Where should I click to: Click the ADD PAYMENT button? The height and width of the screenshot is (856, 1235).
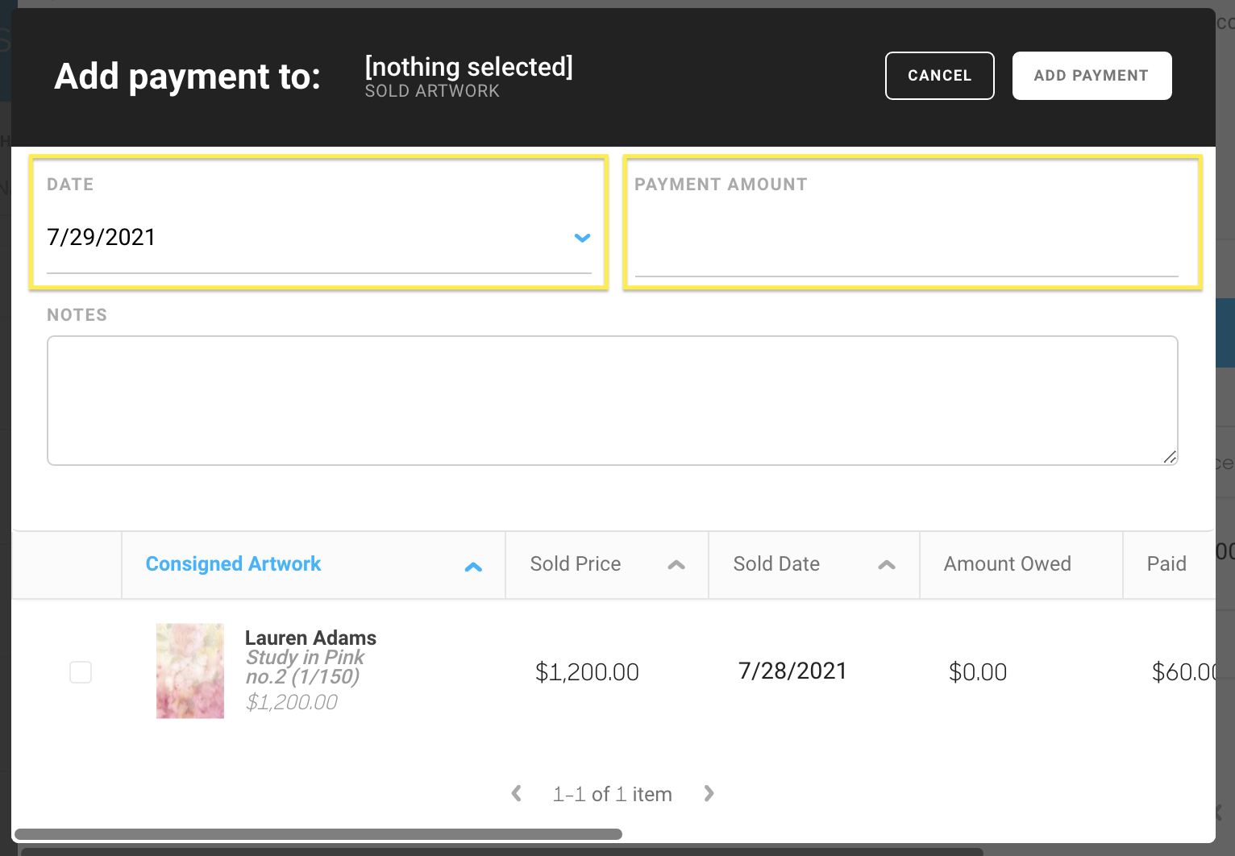coord(1092,75)
